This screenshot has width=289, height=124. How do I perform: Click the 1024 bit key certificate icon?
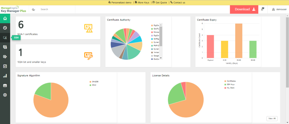point(88,56)
